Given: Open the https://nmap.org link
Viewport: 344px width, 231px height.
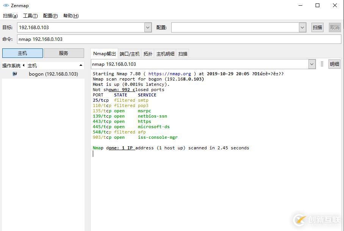Looking at the screenshot, I should 170,74.
